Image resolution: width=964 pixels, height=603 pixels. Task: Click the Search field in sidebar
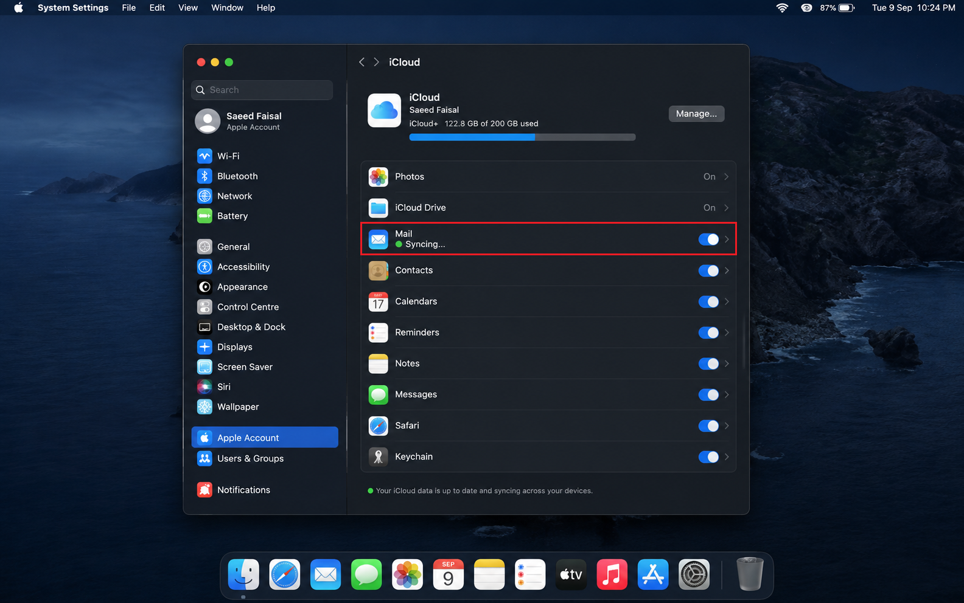click(262, 90)
